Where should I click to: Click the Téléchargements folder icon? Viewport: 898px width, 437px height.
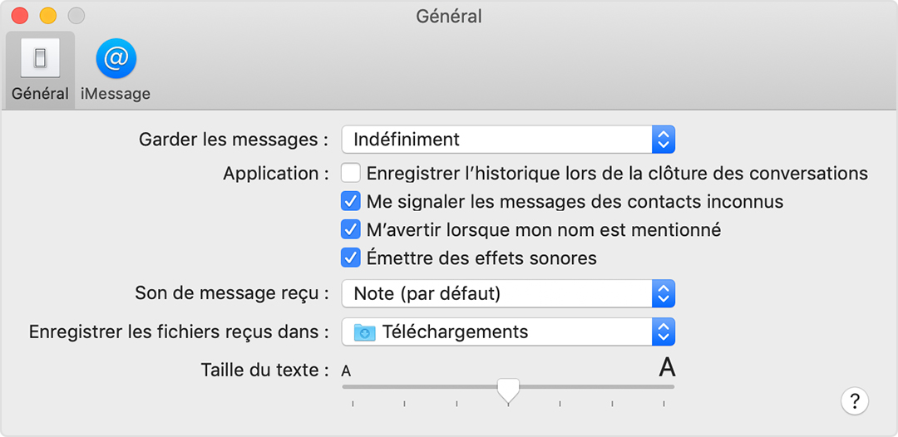(x=364, y=332)
